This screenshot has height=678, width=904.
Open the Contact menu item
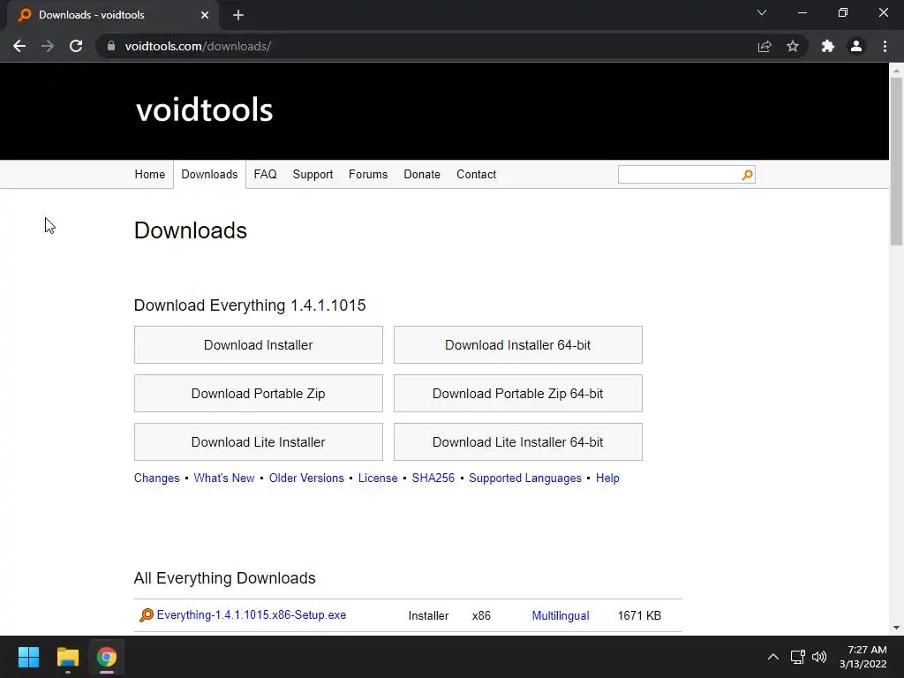(476, 174)
